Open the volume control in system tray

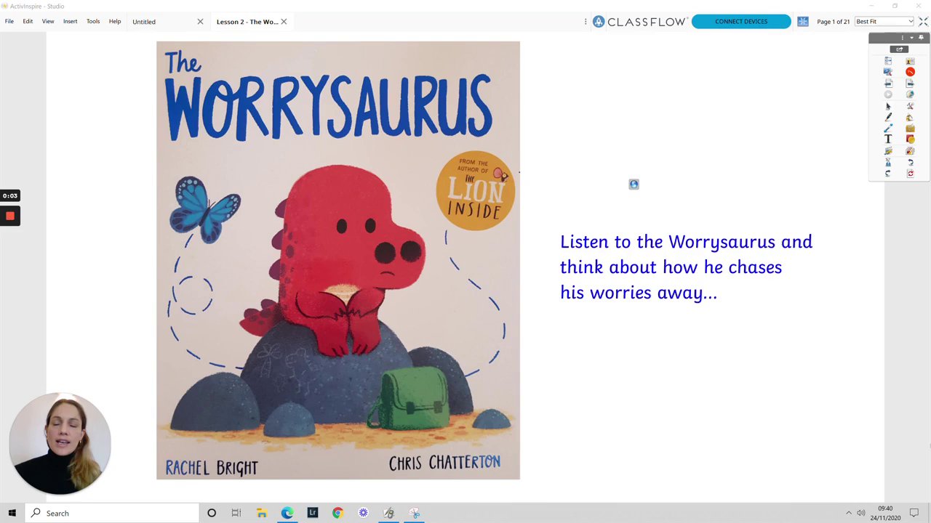pyautogui.click(x=861, y=513)
